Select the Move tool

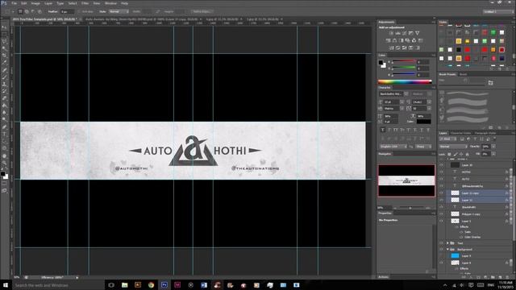point(4,27)
